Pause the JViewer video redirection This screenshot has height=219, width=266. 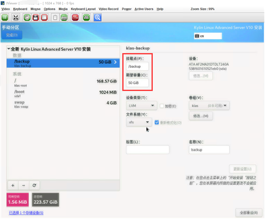pyautogui.click(x=5, y=17)
